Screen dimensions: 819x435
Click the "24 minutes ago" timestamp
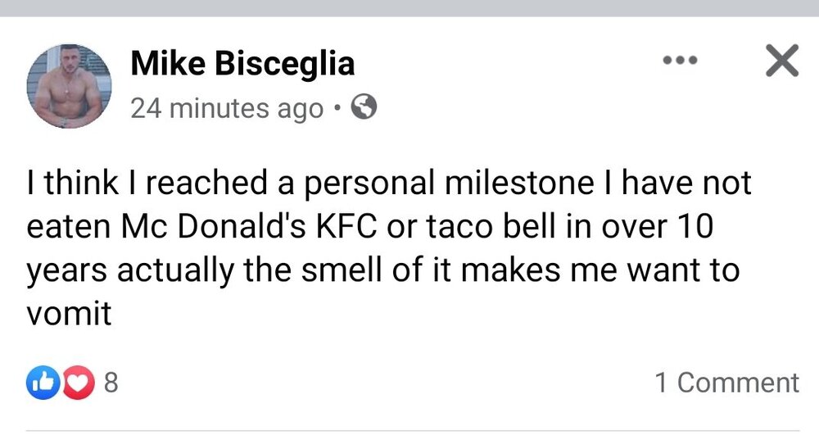tap(227, 108)
